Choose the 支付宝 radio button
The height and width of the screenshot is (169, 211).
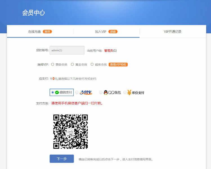click(x=77, y=92)
